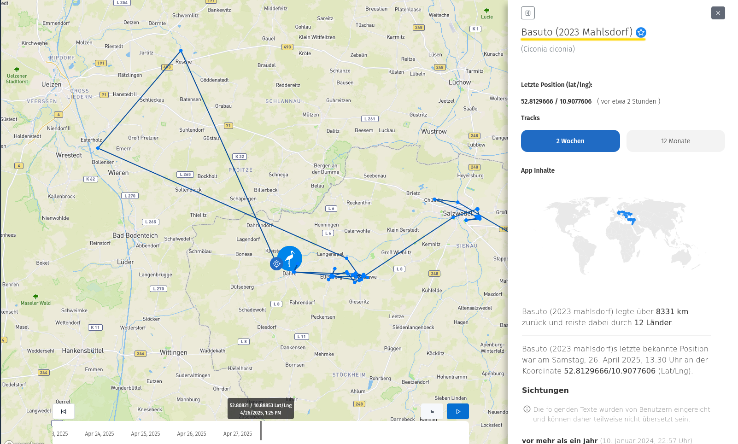Viewport: 738px width, 444px height.
Task: Change the 1x playback speed
Action: 432,411
